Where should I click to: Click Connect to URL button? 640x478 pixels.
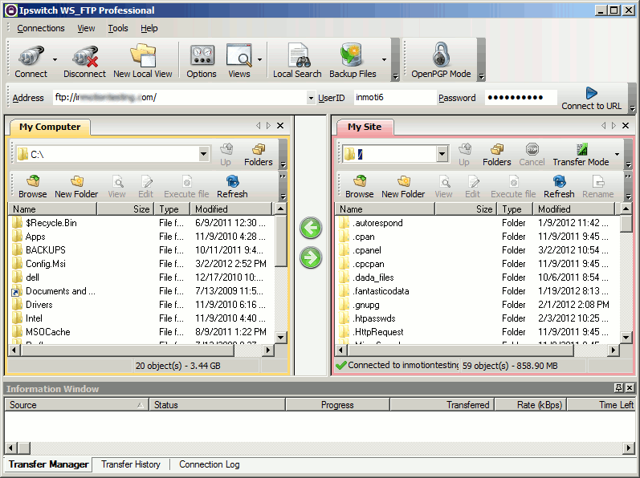[591, 98]
